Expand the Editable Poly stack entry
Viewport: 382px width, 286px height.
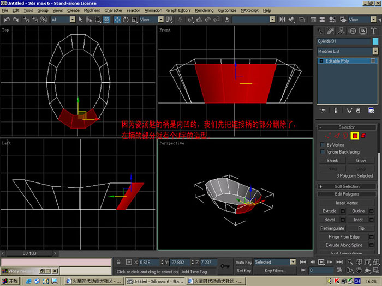pos(321,61)
